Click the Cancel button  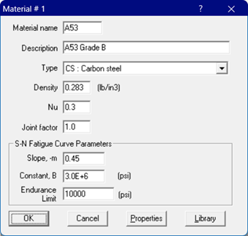88,218
